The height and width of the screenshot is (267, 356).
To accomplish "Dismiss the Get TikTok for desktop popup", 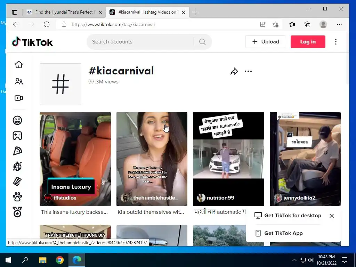I will 331,216.
